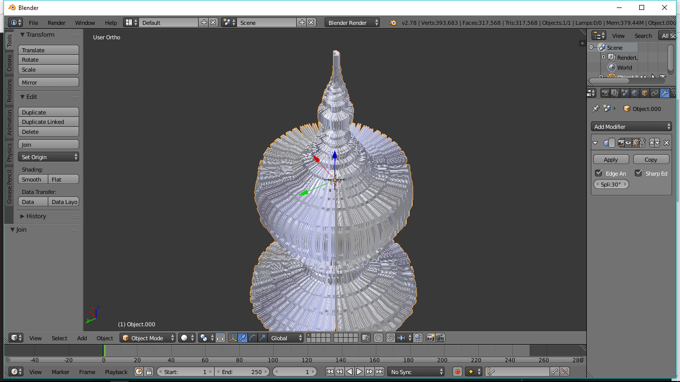680x382 pixels.
Task: Open the World properties tab icon
Action: tap(635, 93)
